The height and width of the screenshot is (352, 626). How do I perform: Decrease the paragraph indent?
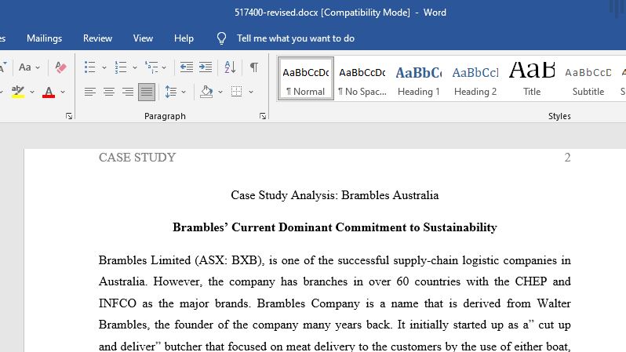click(x=187, y=67)
